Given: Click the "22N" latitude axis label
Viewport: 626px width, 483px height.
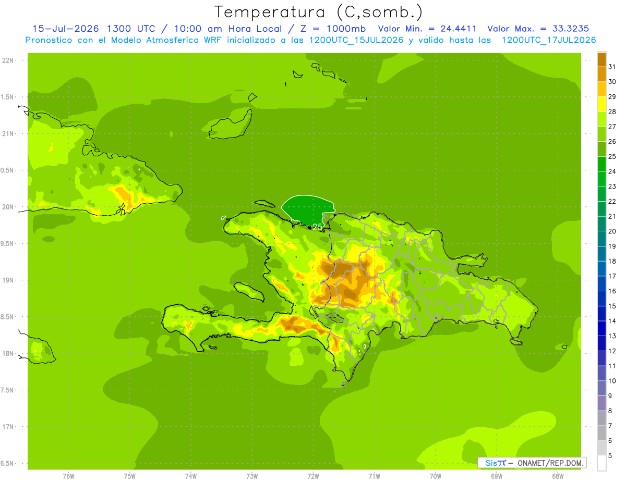Looking at the screenshot, I should pos(9,60).
